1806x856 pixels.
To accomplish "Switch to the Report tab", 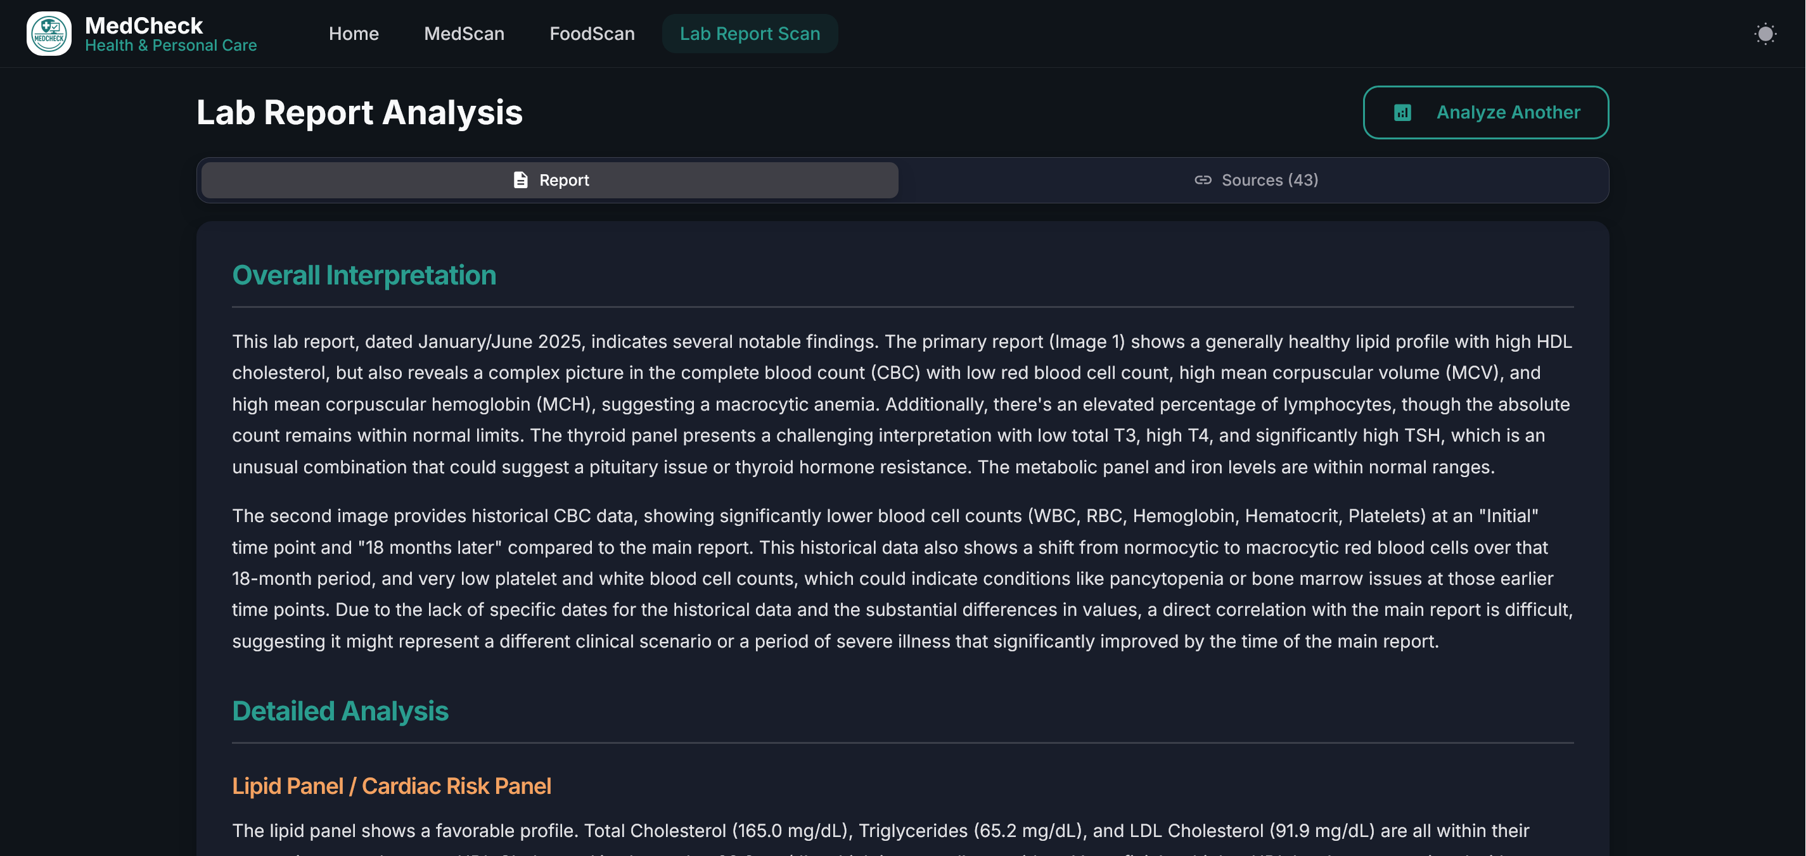I will 549,180.
